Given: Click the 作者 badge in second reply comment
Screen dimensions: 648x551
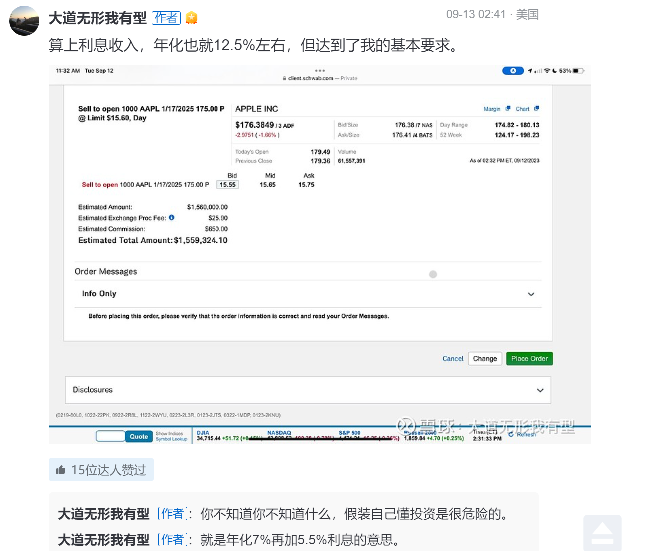Looking at the screenshot, I should pos(173,540).
